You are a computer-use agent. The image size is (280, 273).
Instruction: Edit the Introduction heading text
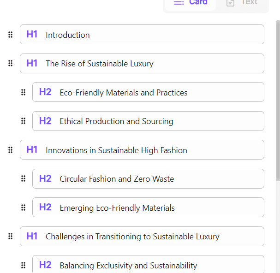68,35
